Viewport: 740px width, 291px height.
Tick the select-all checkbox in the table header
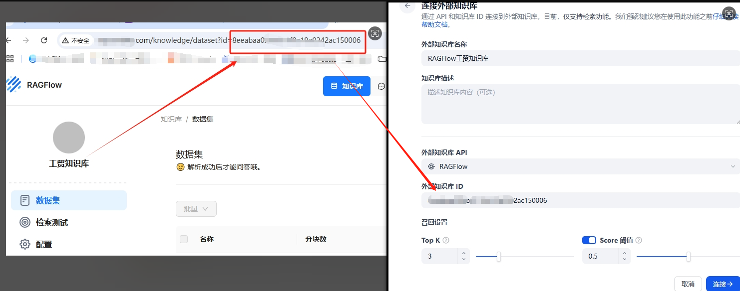pos(184,239)
